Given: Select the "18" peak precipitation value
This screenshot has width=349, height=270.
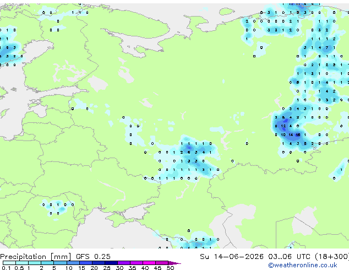Looking at the screenshot, I should point(298,135).
